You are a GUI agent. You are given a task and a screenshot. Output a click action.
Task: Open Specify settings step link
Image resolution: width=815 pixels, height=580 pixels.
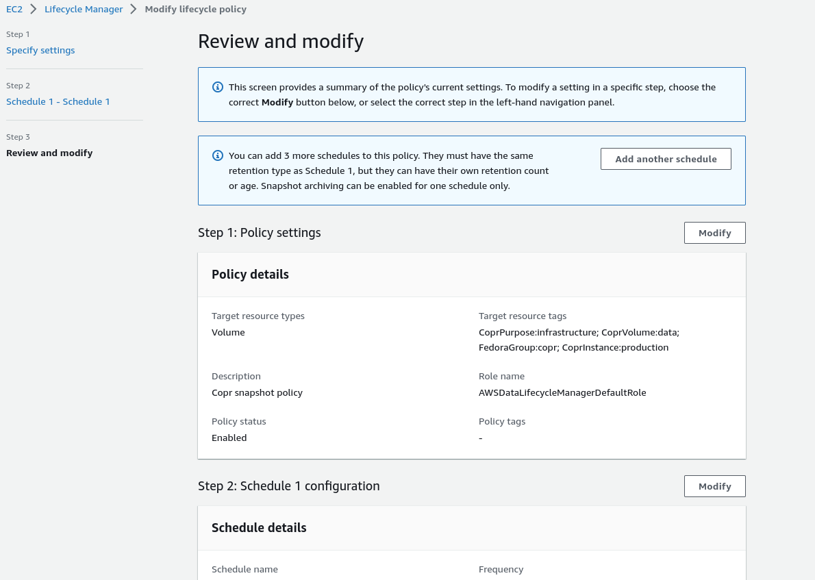40,50
